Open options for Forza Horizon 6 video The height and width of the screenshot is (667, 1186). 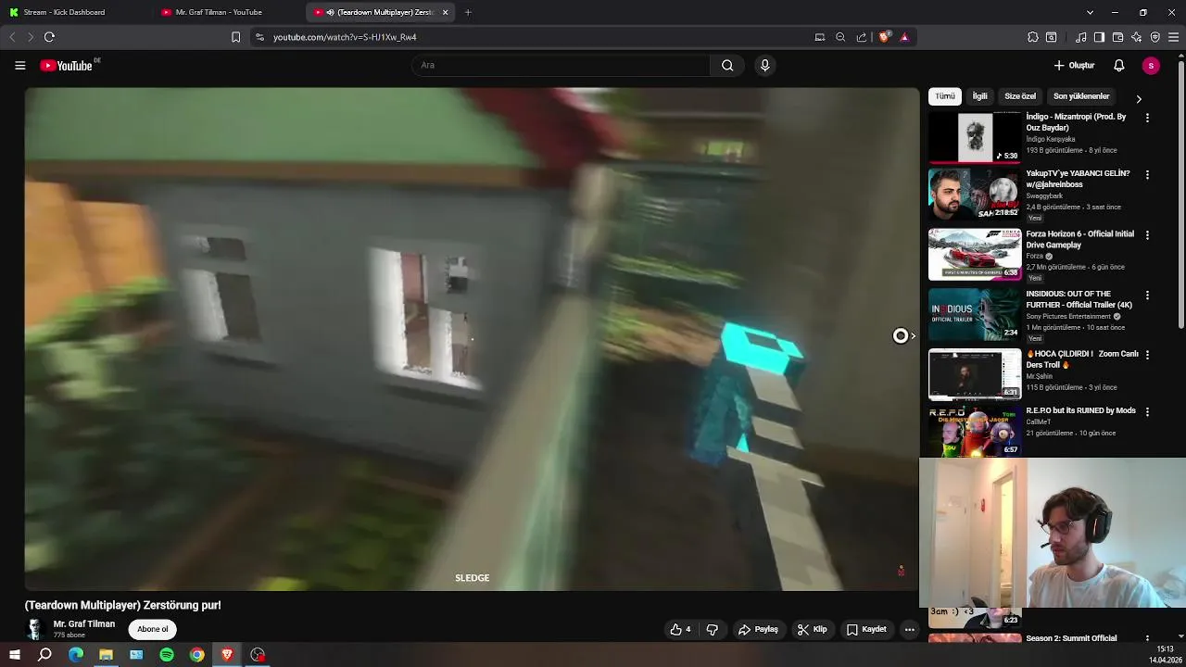pyautogui.click(x=1147, y=235)
